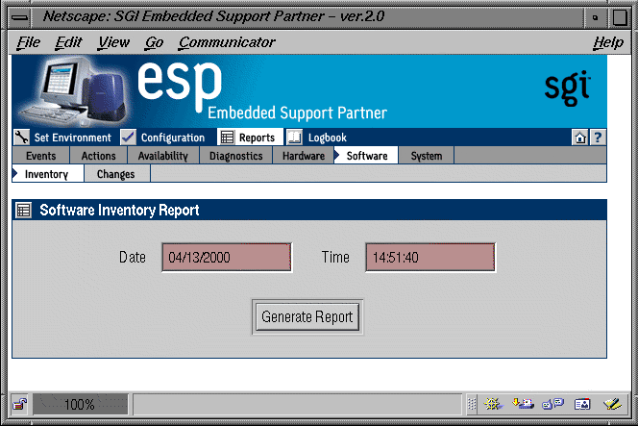The width and height of the screenshot is (638, 426).
Task: Select Reports section
Action: coord(257,138)
